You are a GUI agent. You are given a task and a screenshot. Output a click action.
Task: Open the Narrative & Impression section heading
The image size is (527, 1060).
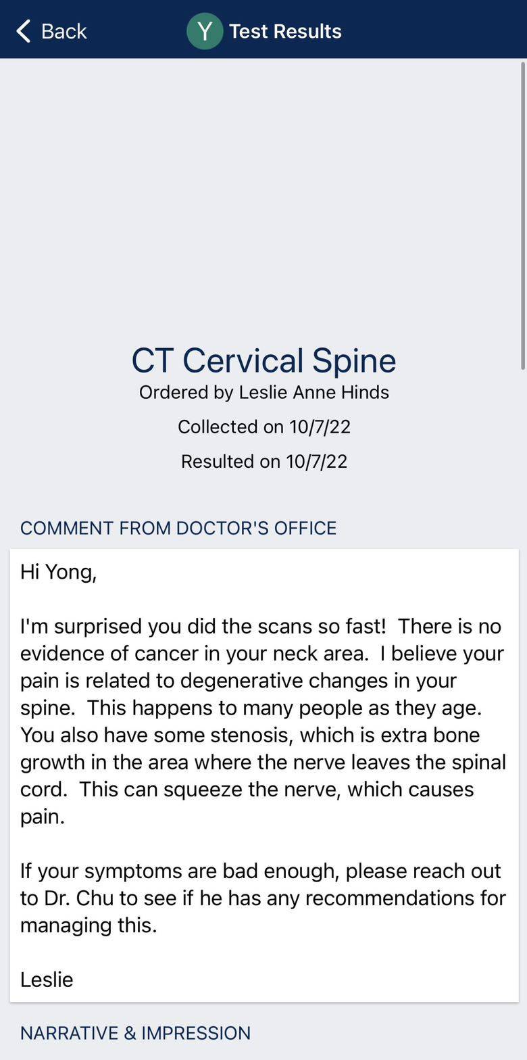coord(135,1033)
